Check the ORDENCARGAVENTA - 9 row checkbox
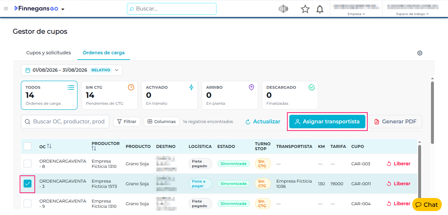 [x=28, y=204]
